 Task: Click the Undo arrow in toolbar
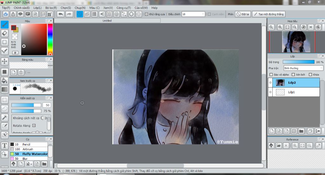click(61, 14)
